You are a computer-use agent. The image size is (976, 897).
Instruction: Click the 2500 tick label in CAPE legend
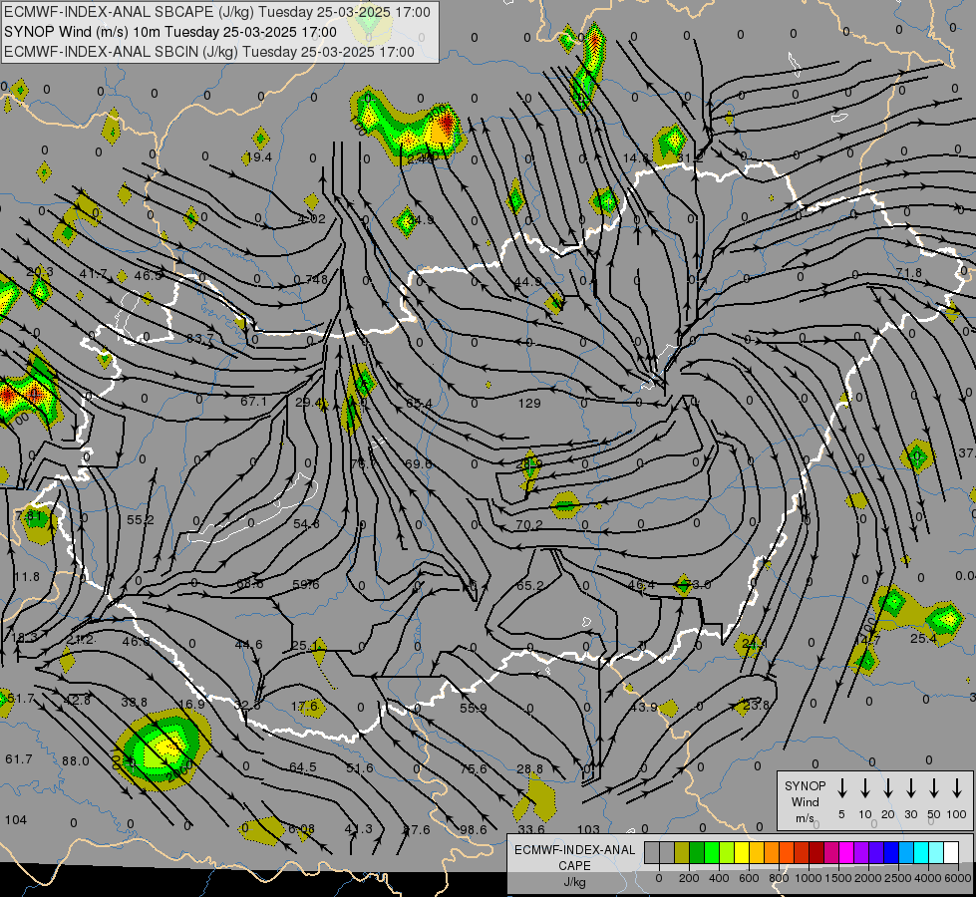[x=898, y=878]
